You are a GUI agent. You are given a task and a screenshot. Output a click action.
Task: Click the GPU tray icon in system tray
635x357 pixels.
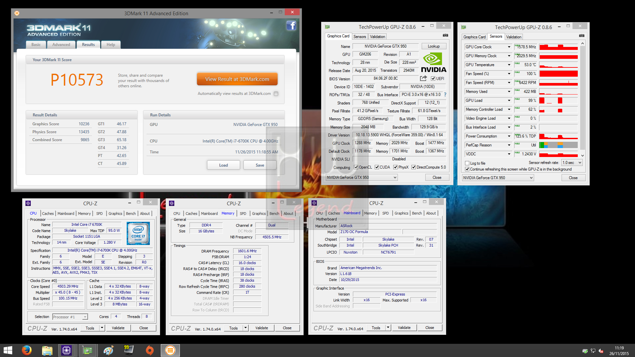tap(585, 351)
